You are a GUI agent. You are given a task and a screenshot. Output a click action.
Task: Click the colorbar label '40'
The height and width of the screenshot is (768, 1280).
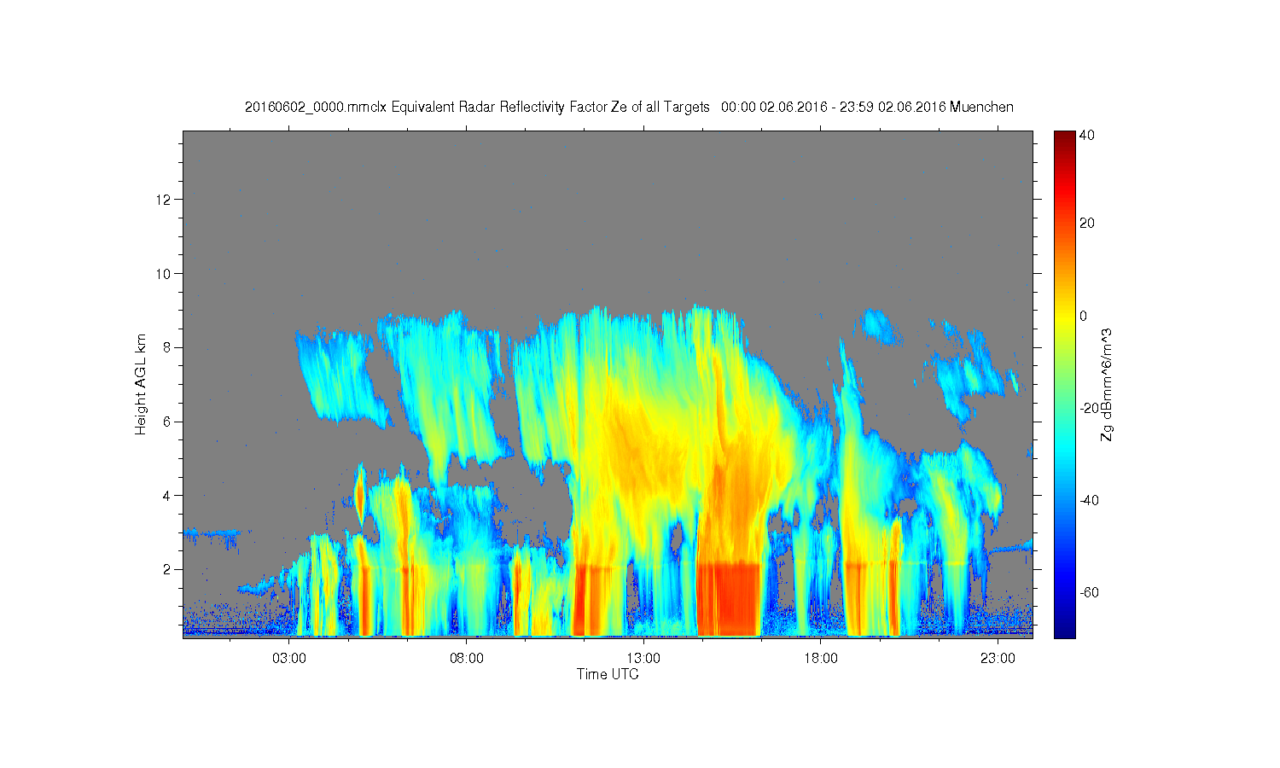coord(1087,135)
